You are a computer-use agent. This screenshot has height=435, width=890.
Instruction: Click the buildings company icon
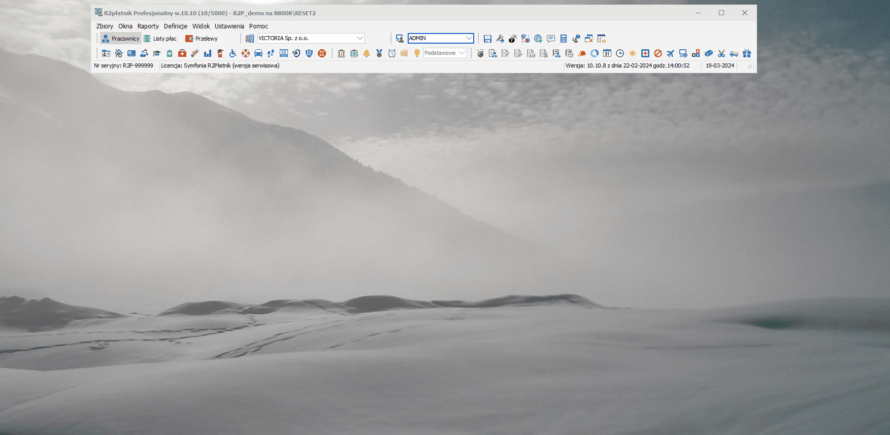pyautogui.click(x=250, y=39)
